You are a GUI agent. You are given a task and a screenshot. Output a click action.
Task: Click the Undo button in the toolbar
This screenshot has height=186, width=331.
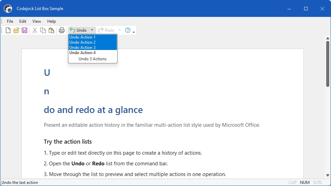(x=78, y=30)
